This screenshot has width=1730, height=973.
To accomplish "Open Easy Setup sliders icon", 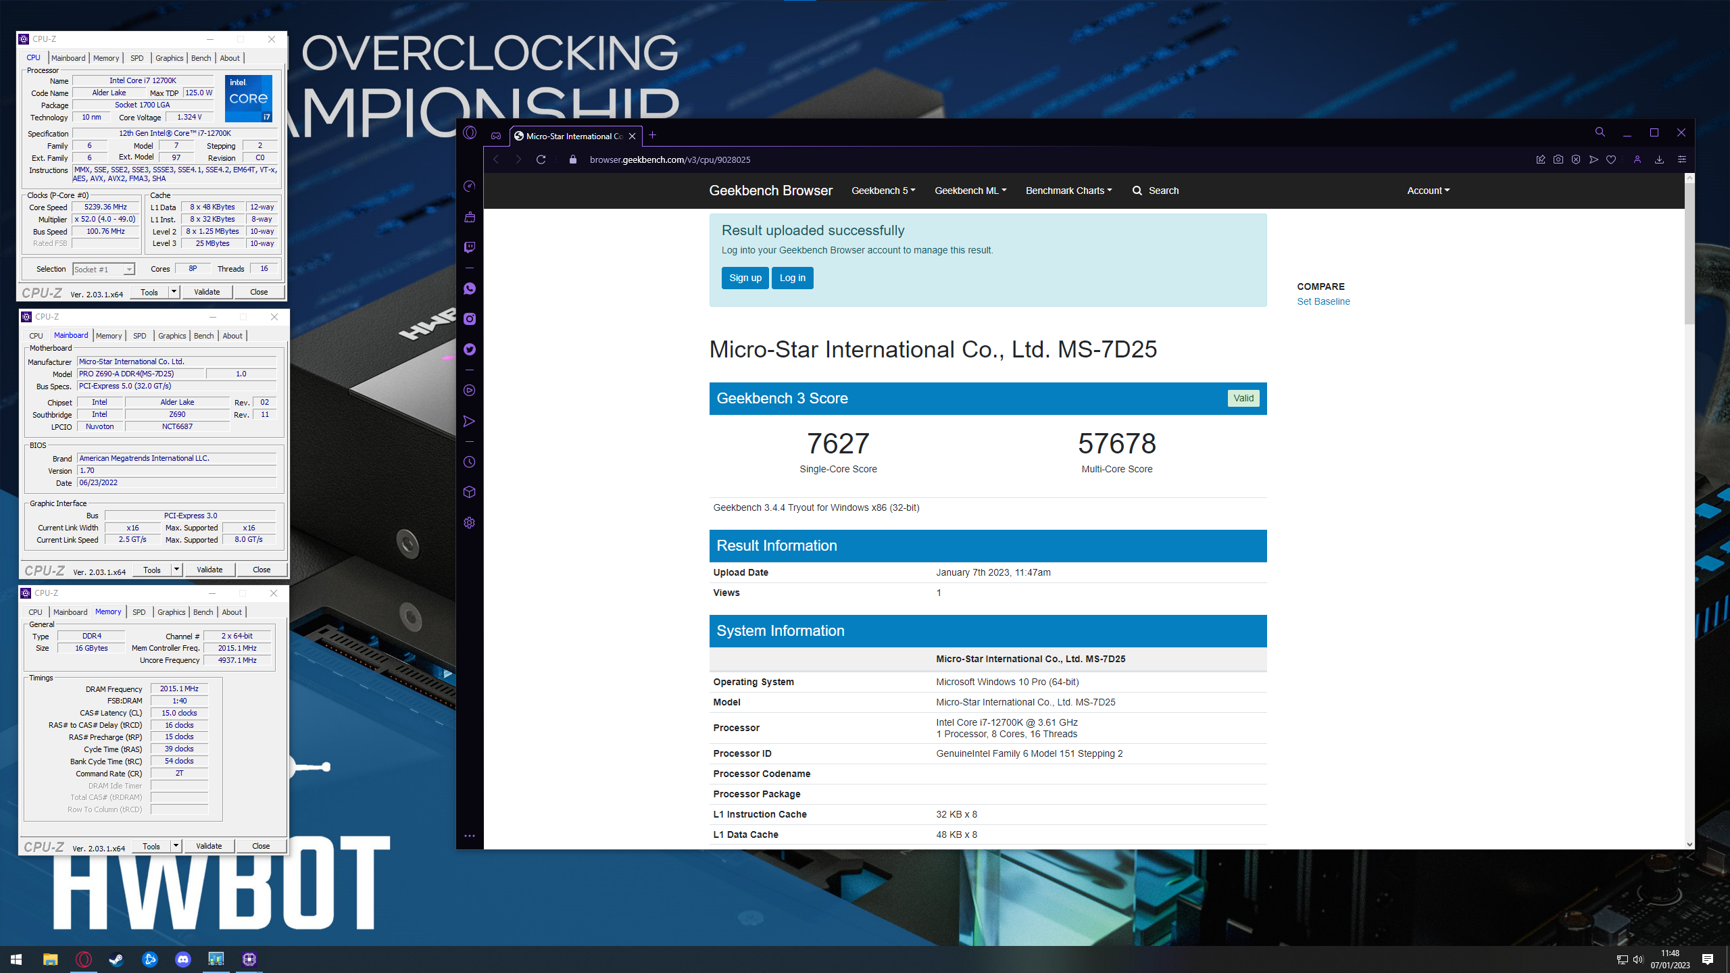I will 1682,159.
